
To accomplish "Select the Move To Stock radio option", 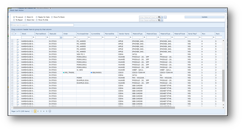I will pos(52,17).
